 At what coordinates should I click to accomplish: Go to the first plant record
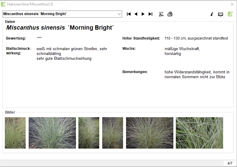pos(129,14)
